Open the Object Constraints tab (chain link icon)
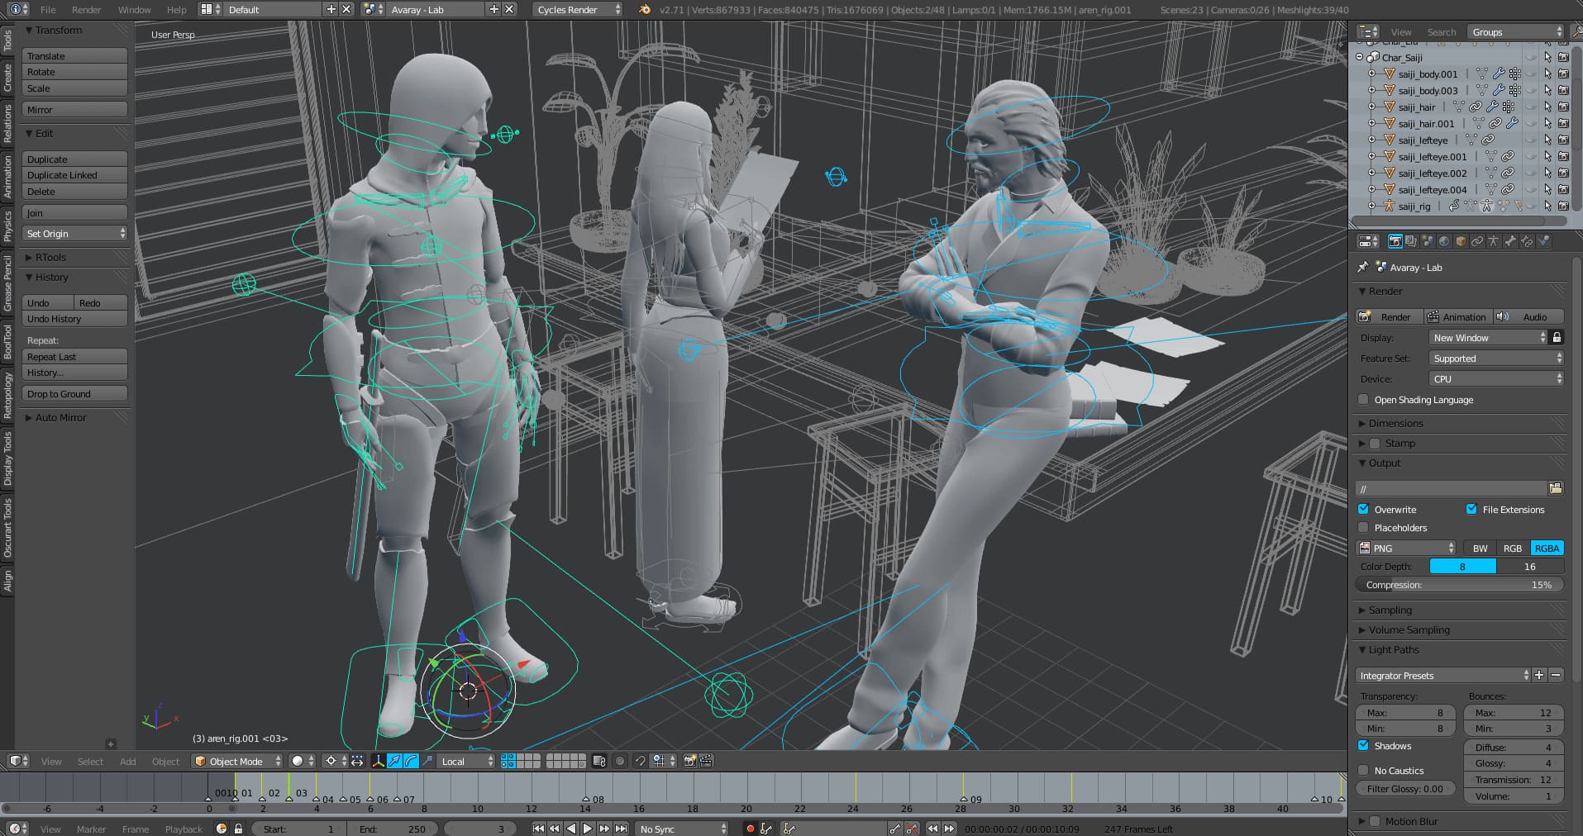The image size is (1583, 836). click(1476, 241)
